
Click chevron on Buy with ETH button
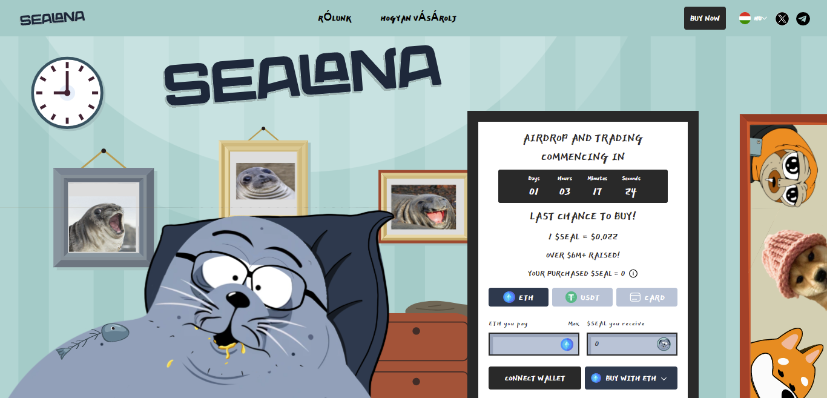click(664, 379)
